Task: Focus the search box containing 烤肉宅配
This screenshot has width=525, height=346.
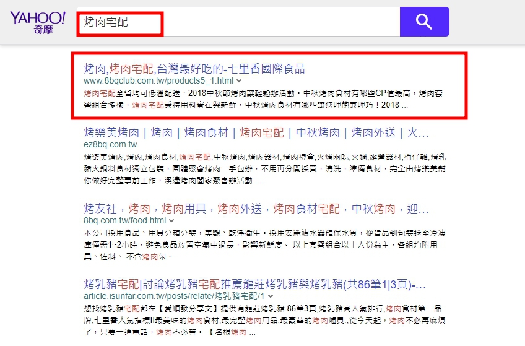Action: (x=238, y=22)
